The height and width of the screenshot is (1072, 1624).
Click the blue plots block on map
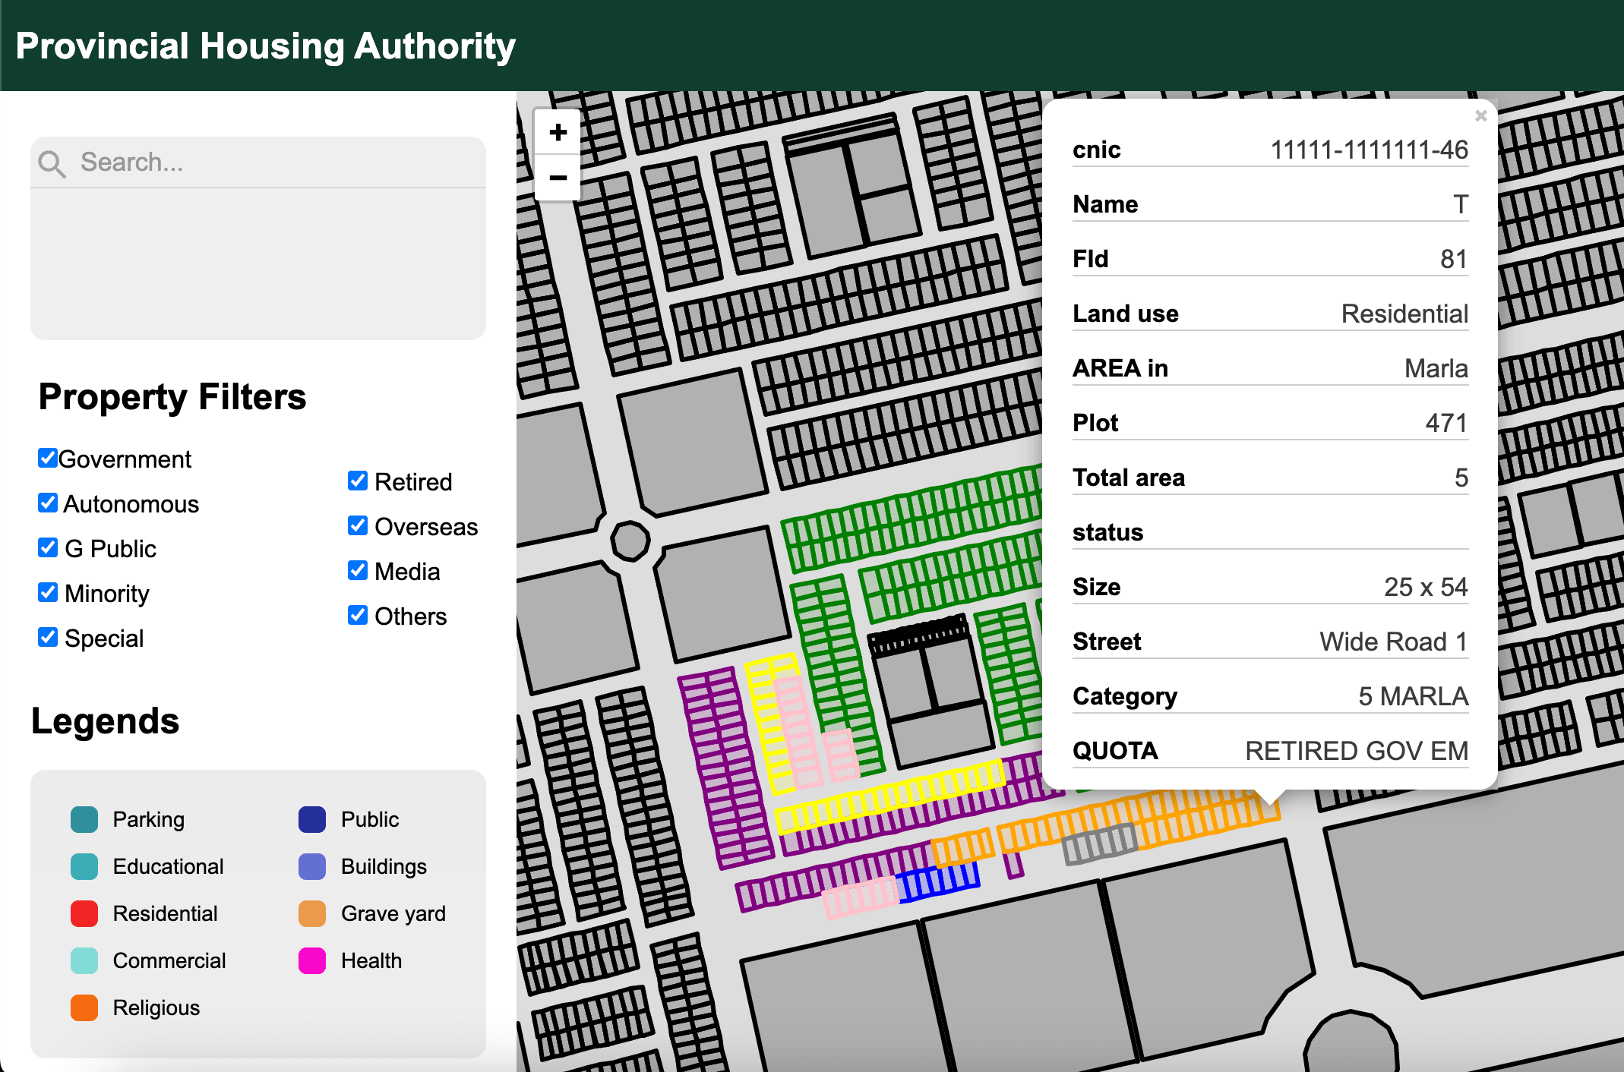coord(939,884)
